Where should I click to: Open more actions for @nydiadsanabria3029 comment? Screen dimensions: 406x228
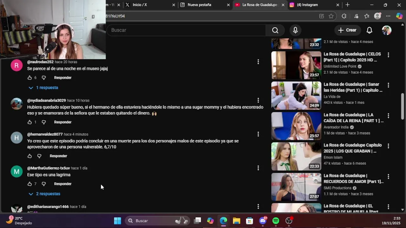tap(258, 100)
